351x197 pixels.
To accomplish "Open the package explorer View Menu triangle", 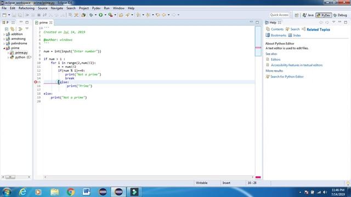I will (27, 29).
